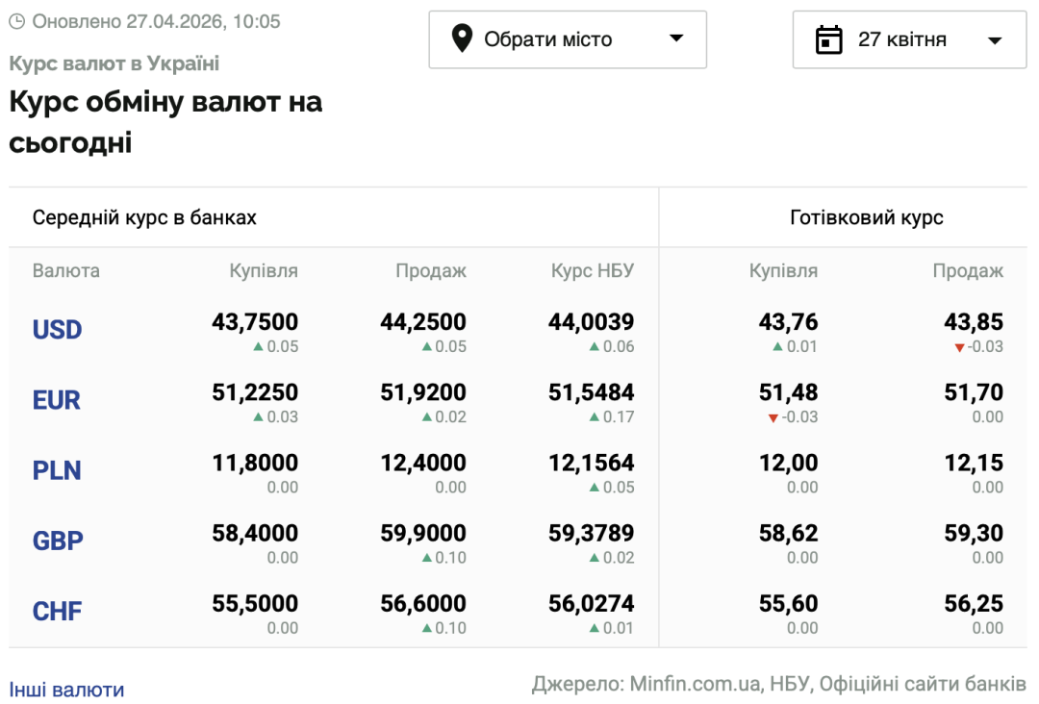Viewport: 1039px width, 704px height.
Task: Click green arrow under EUR Курс НБУ 51,5484
Action: (595, 416)
